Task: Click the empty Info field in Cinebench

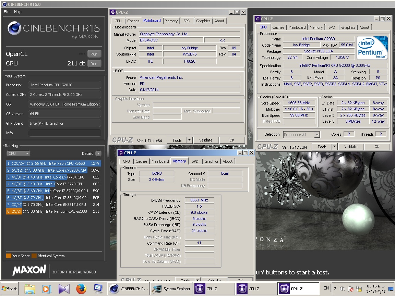Action: pos(65,133)
